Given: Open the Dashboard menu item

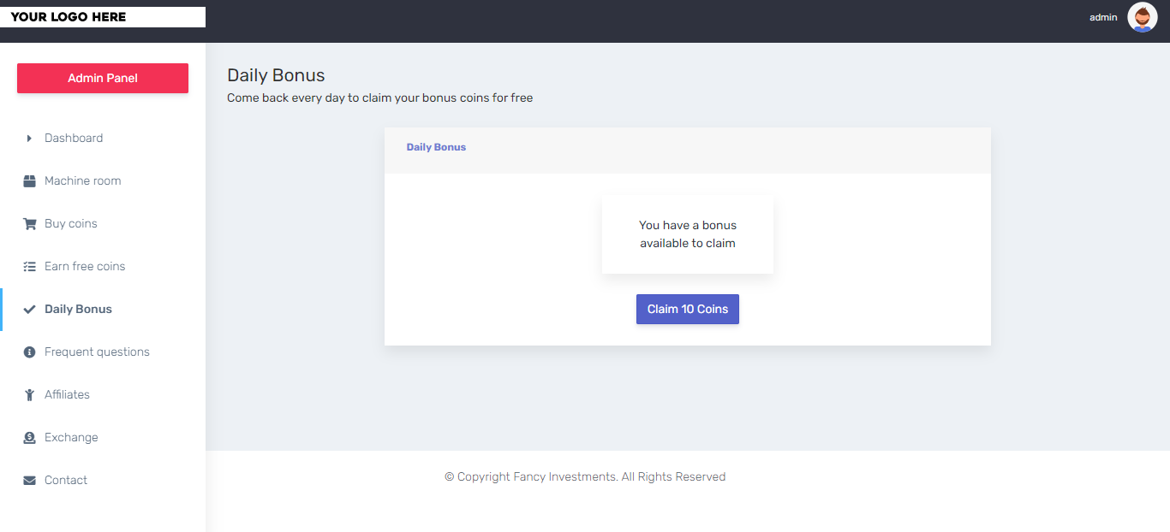Looking at the screenshot, I should point(103,138).
